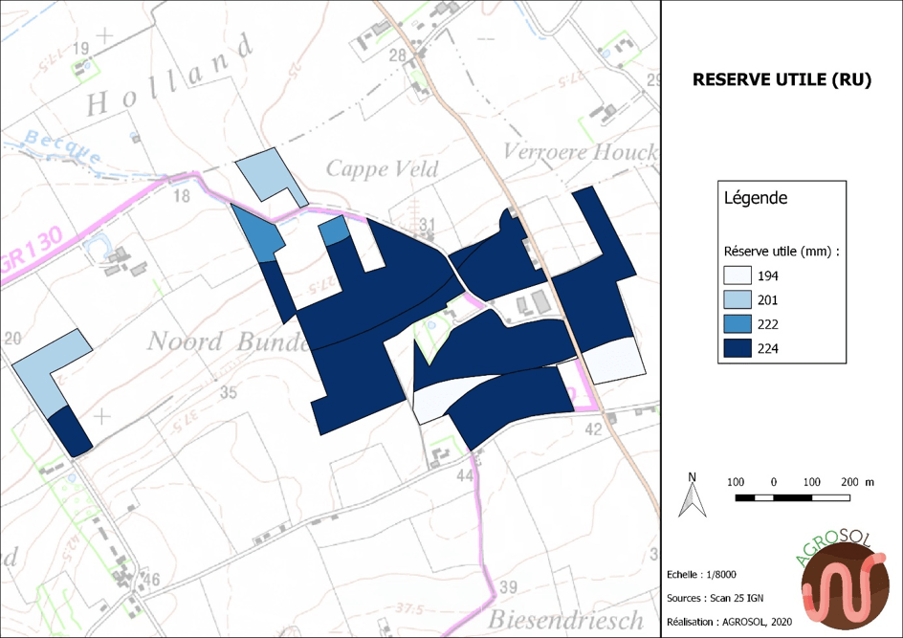Select the 224 dark blue legend swatch
The width and height of the screenshot is (903, 638).
tap(737, 349)
